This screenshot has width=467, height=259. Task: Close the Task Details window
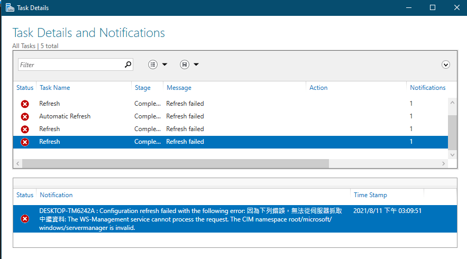click(x=456, y=8)
